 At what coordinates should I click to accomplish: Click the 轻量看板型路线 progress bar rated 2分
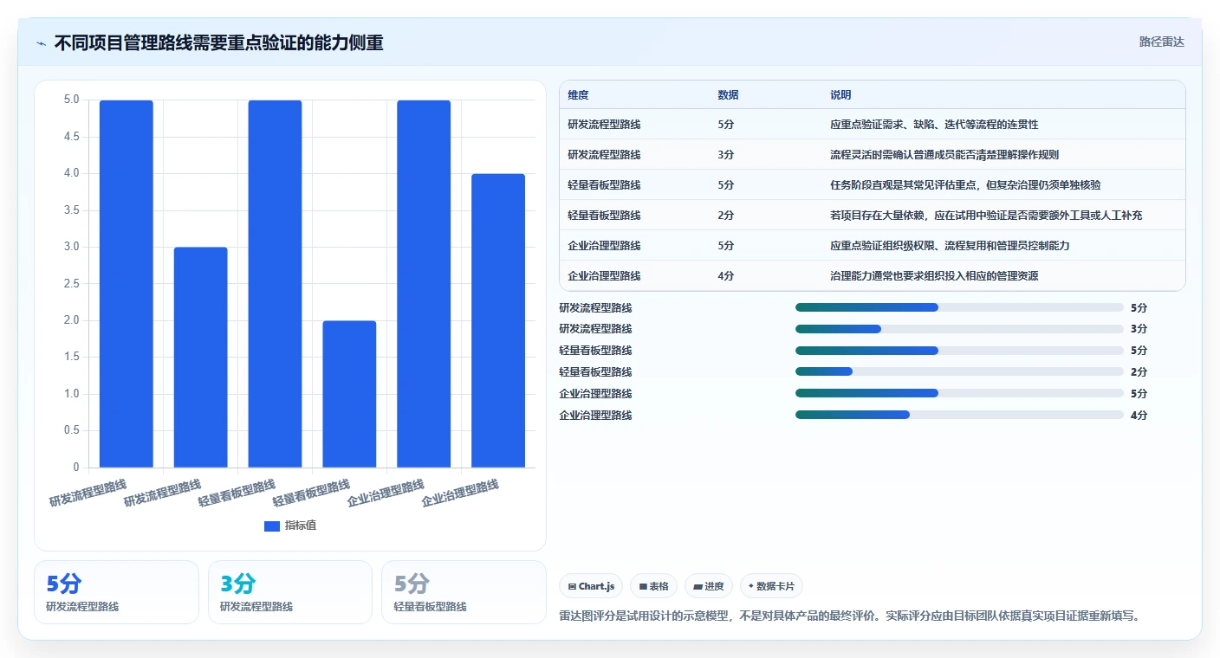(959, 372)
